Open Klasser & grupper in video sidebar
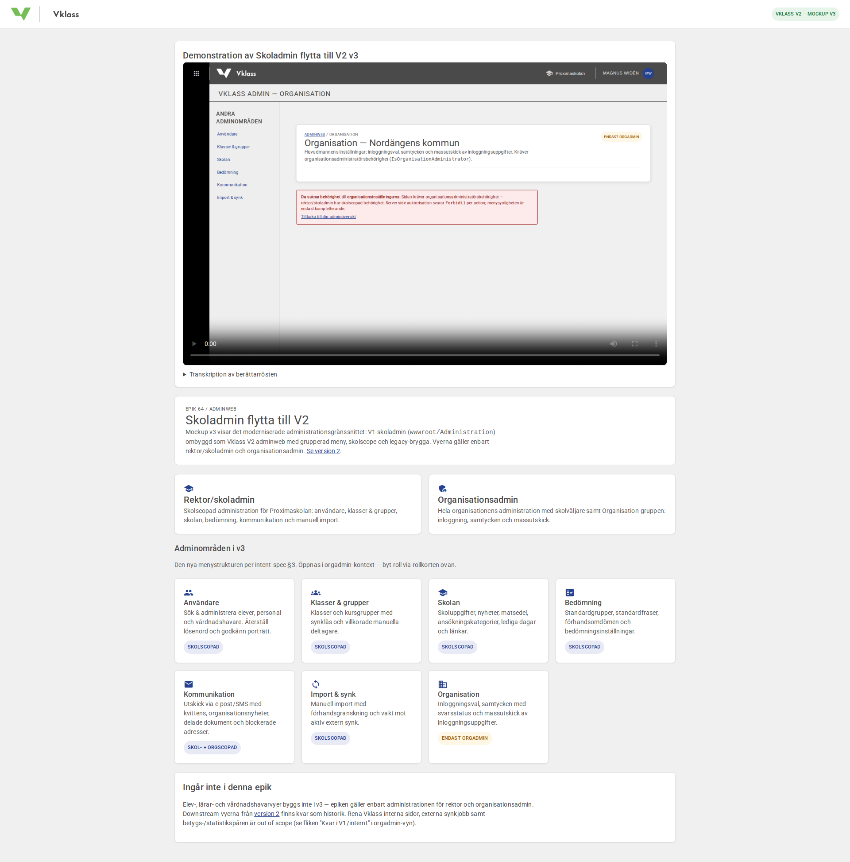The width and height of the screenshot is (850, 862). (233, 147)
